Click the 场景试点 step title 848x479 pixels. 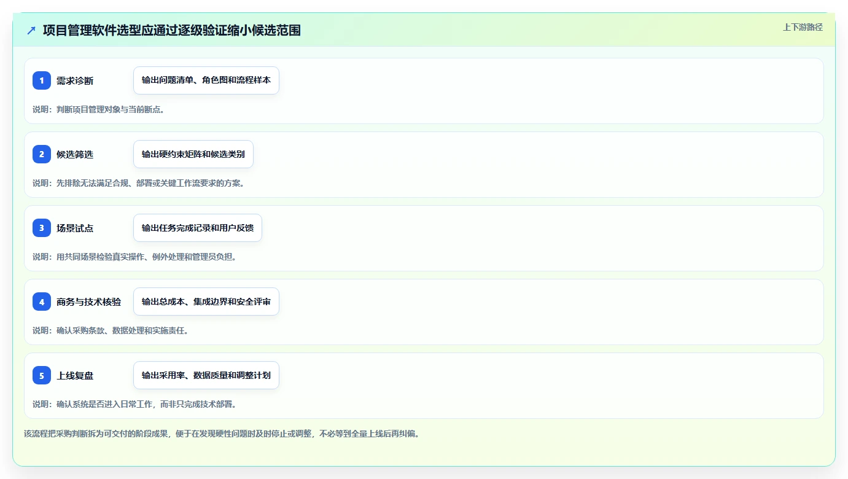click(75, 228)
